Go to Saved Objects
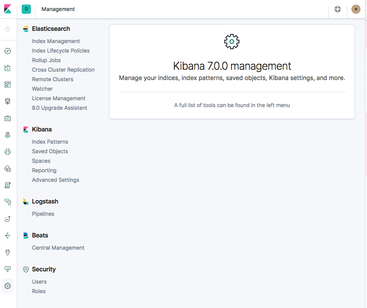Screen dimensions: 367x308 [x=50, y=151]
